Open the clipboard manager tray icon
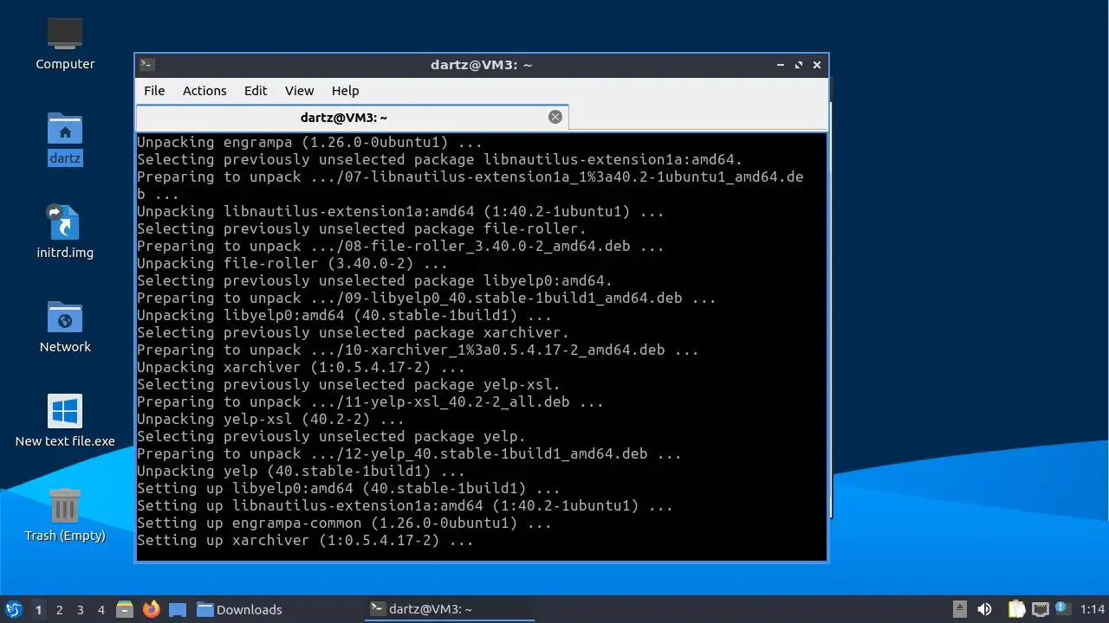 click(x=1016, y=609)
